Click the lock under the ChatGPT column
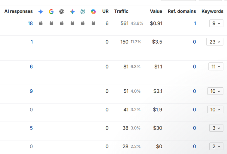This screenshot has width=227, height=154. (62, 23)
